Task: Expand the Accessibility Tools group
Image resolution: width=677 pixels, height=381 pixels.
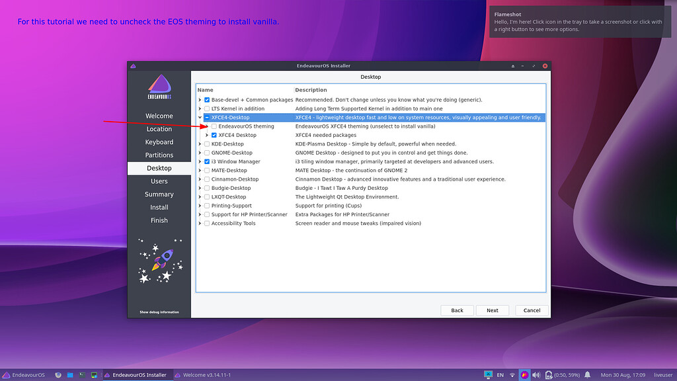Action: coord(200,224)
